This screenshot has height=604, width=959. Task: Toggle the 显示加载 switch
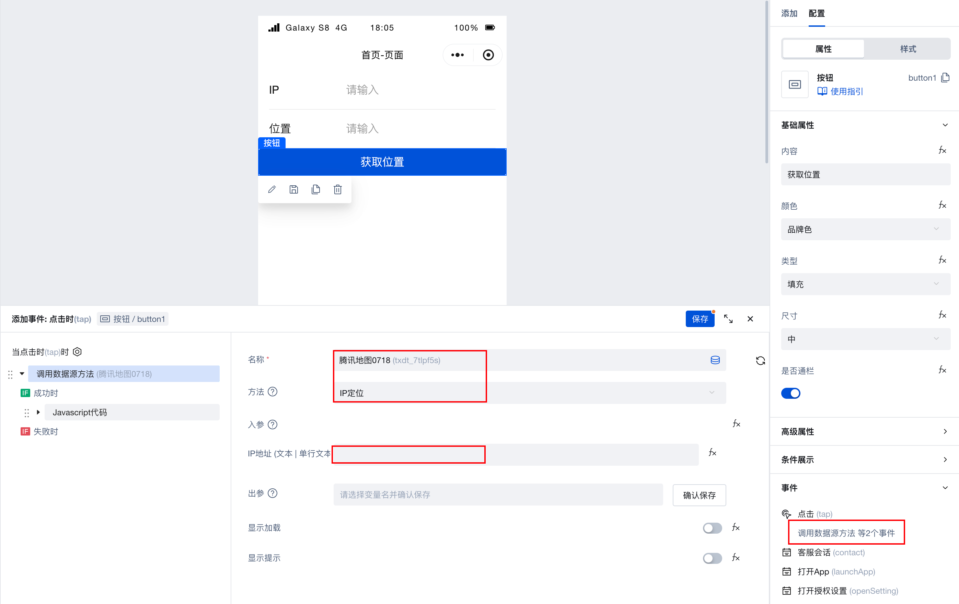point(712,528)
